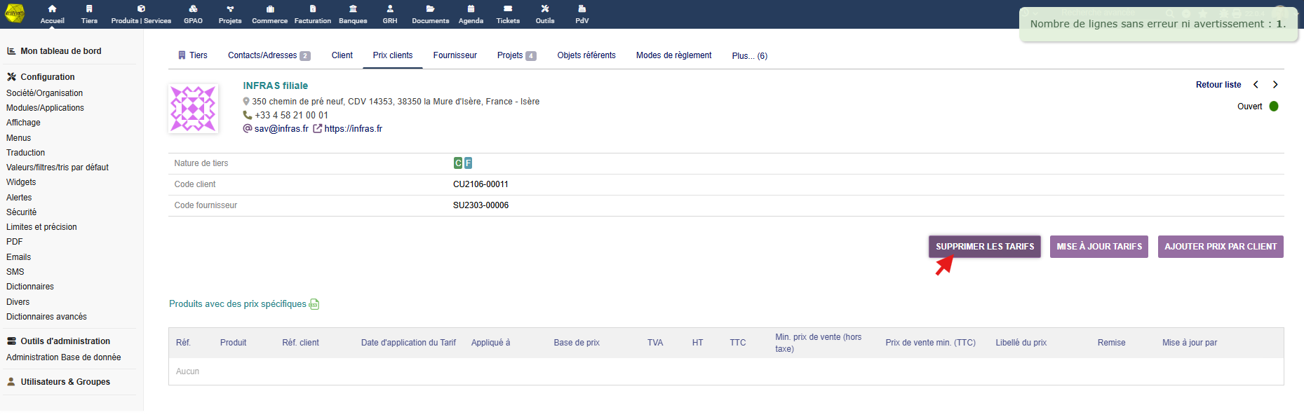Click the export icon beside Produits avec des prix spécifiques
This screenshot has width=1304, height=417.
point(314,304)
